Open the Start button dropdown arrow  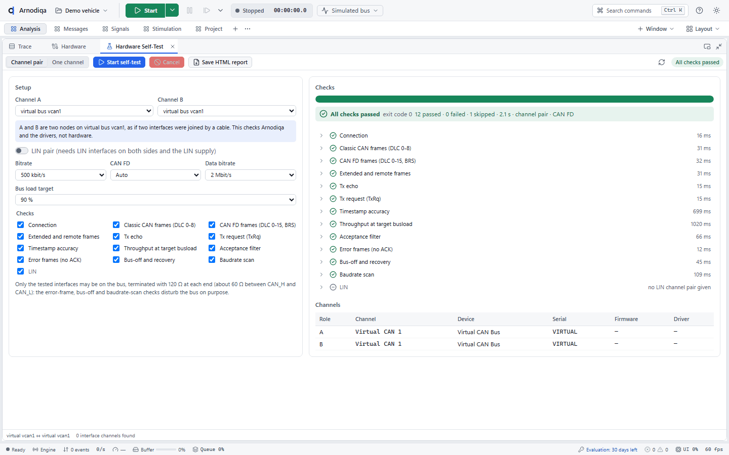(x=172, y=11)
